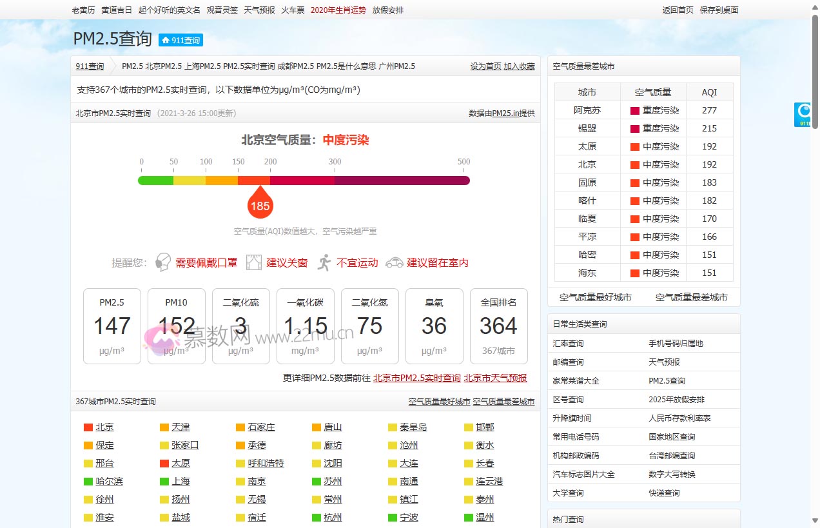Click the 空气质量最好城市 link
This screenshot has height=528, width=820.
(x=438, y=401)
